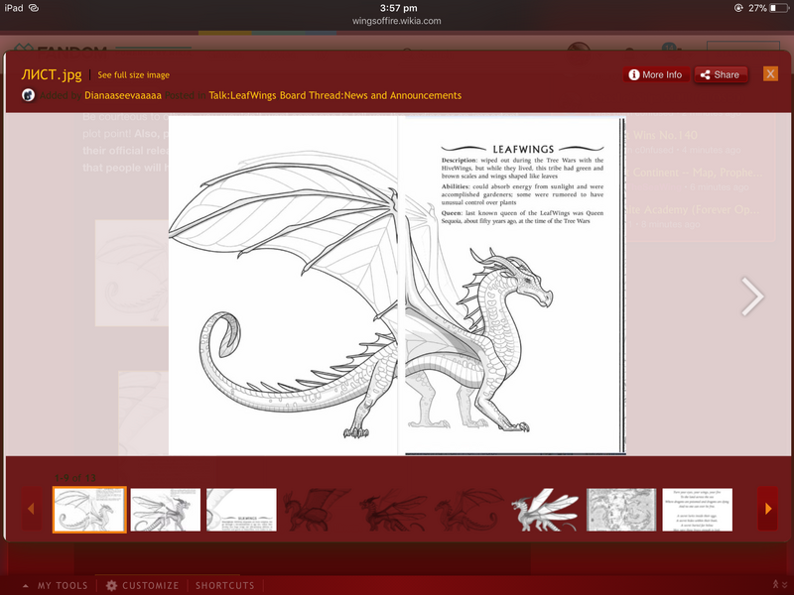The width and height of the screenshot is (794, 595).
Task: Open Shortcuts in the bottom toolbar
Action: click(x=224, y=585)
